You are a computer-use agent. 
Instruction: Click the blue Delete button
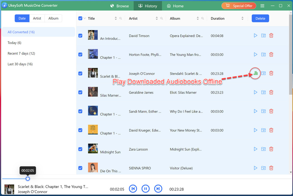260,18
